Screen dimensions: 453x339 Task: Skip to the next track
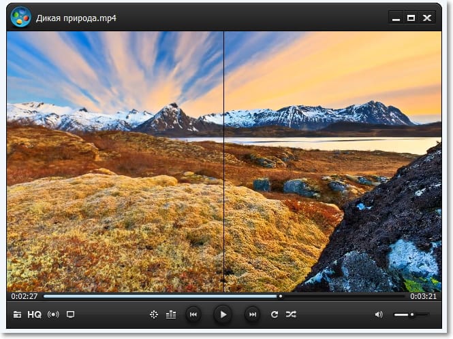pos(252,314)
